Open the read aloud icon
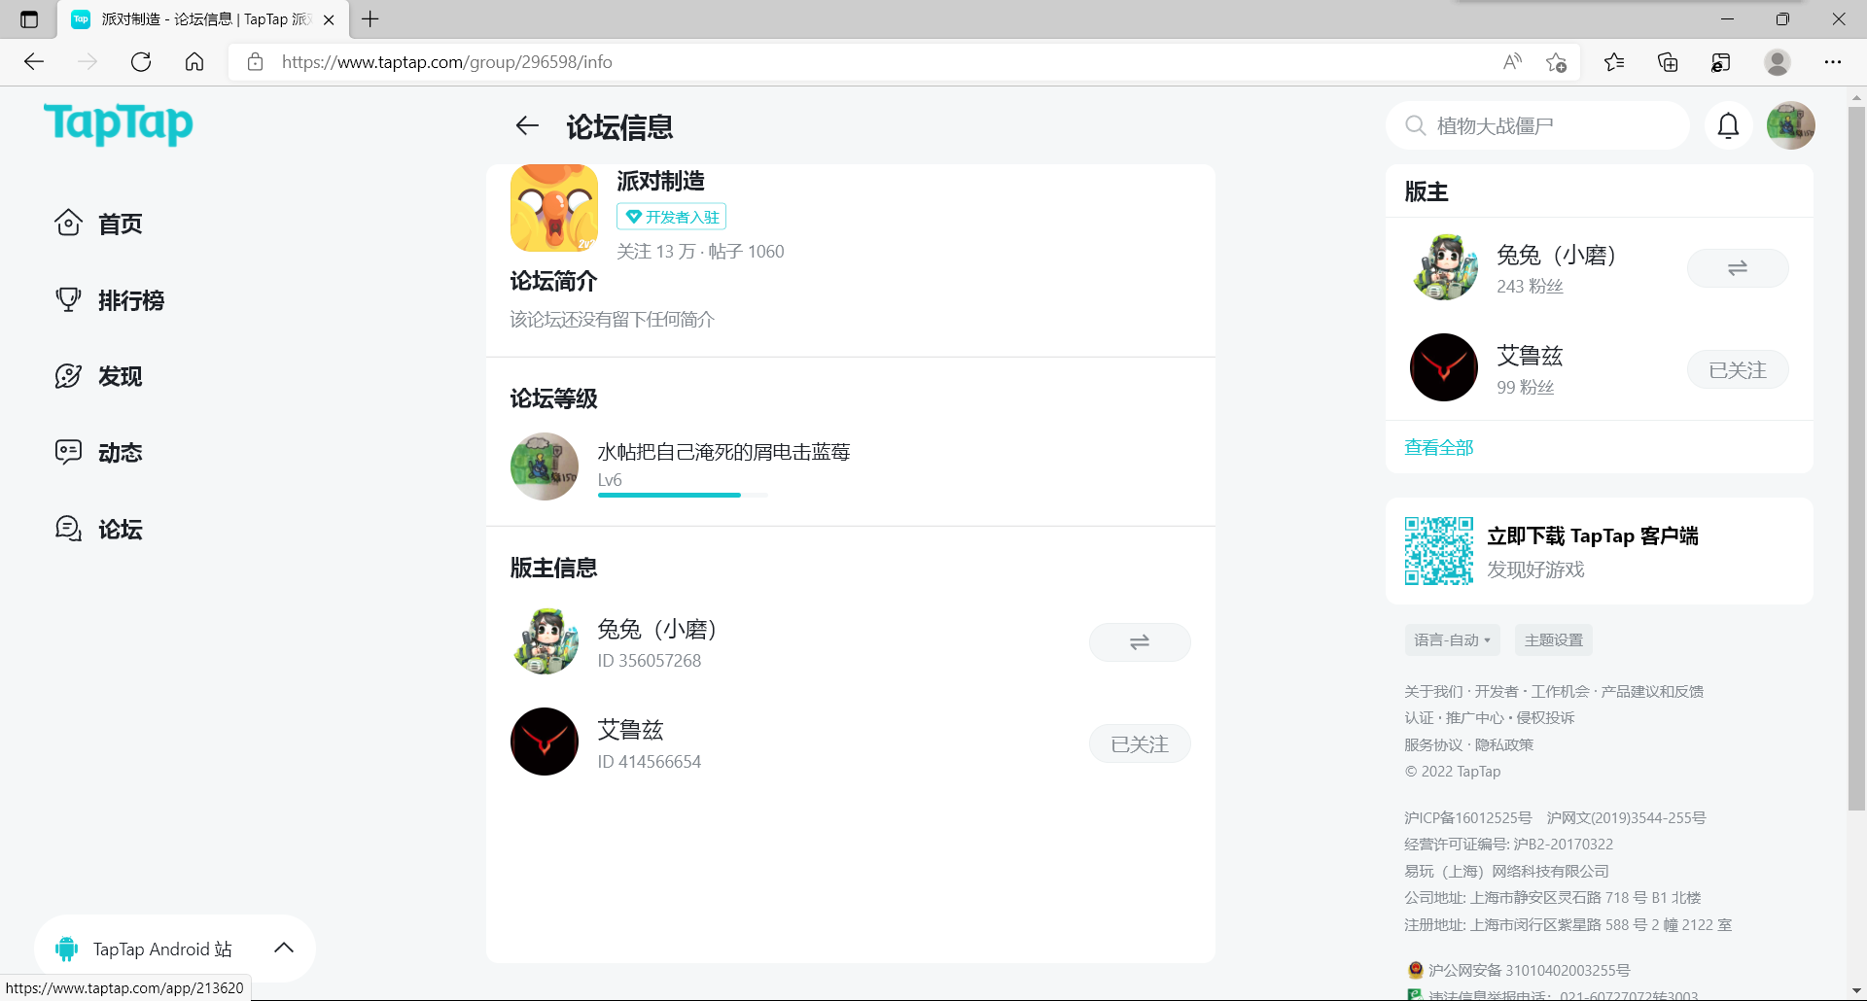This screenshot has width=1867, height=1001. coord(1512,62)
